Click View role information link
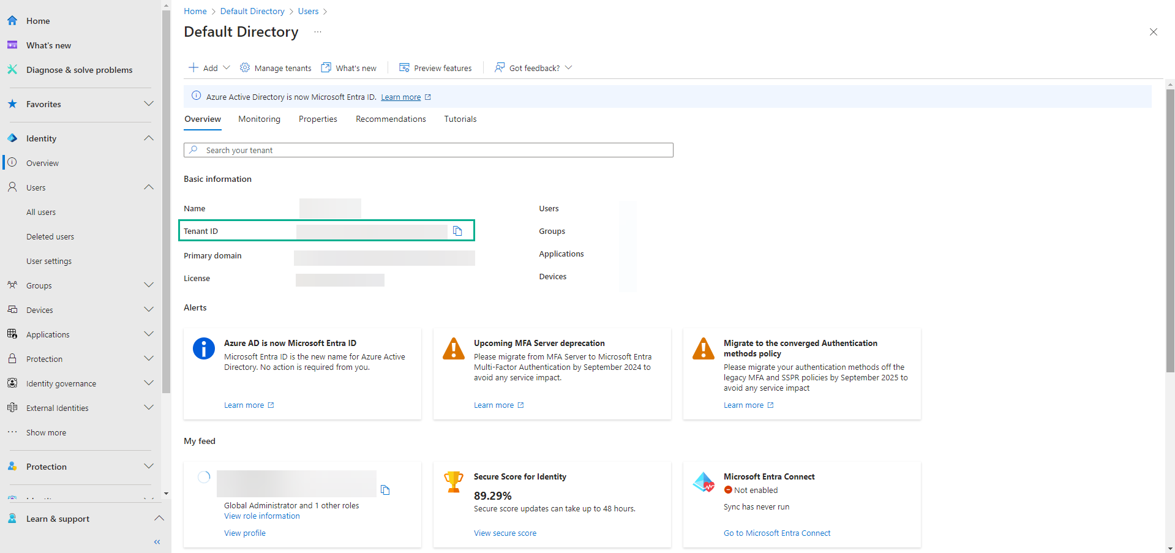The width and height of the screenshot is (1175, 553). tap(262, 516)
